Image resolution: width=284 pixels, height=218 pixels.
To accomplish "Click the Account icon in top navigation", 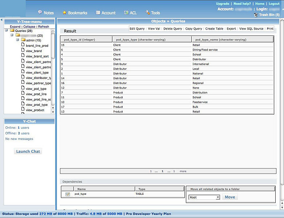I will pos(98,12).
